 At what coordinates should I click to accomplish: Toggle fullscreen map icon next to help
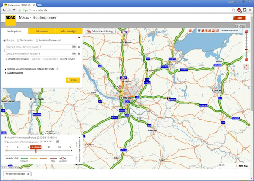pos(240,26)
